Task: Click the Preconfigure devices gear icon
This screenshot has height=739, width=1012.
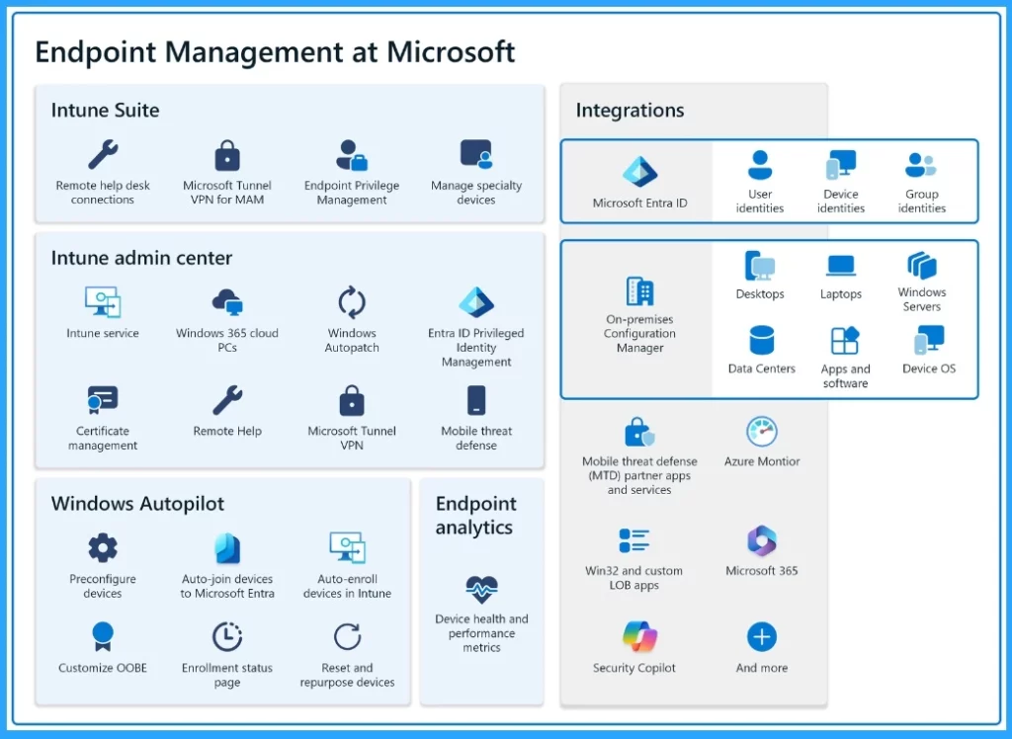Action: click(x=103, y=548)
